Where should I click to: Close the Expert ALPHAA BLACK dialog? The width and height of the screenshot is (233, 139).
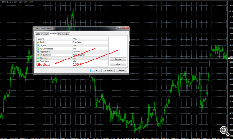tap(125, 28)
